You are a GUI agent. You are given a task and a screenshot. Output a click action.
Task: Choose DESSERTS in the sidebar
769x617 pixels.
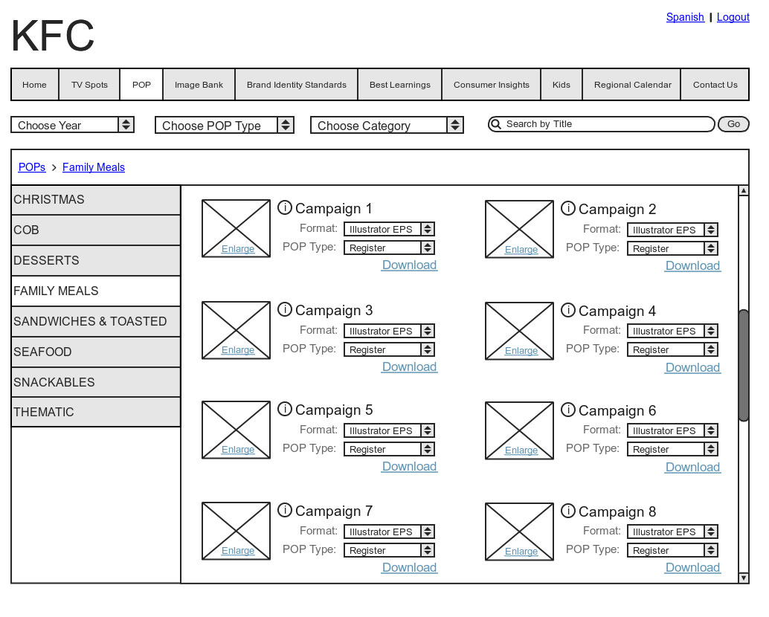[x=96, y=260]
